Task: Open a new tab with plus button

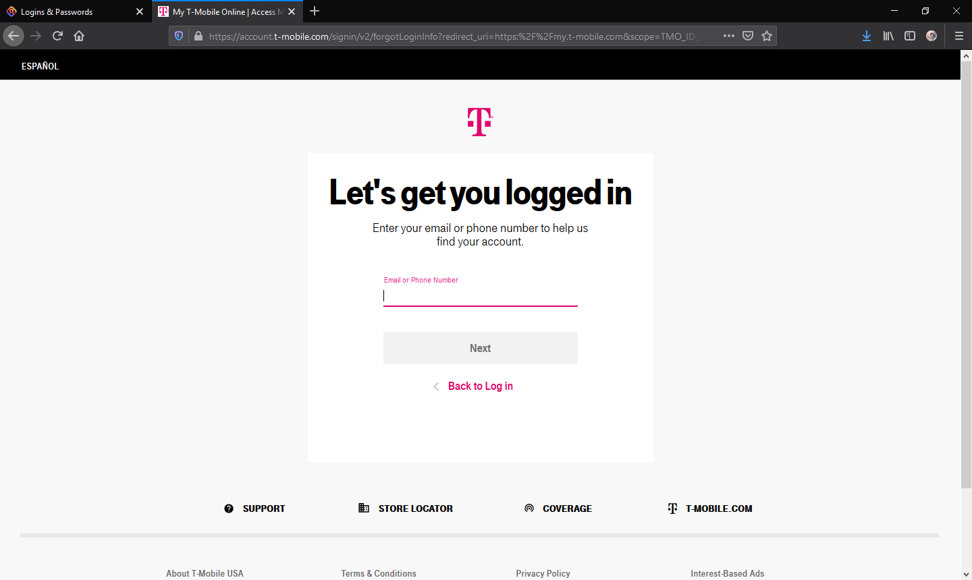Action: tap(315, 11)
